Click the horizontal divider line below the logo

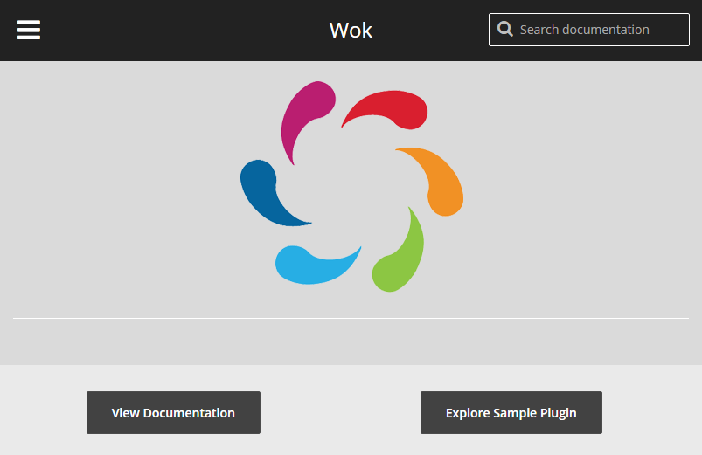point(351,319)
